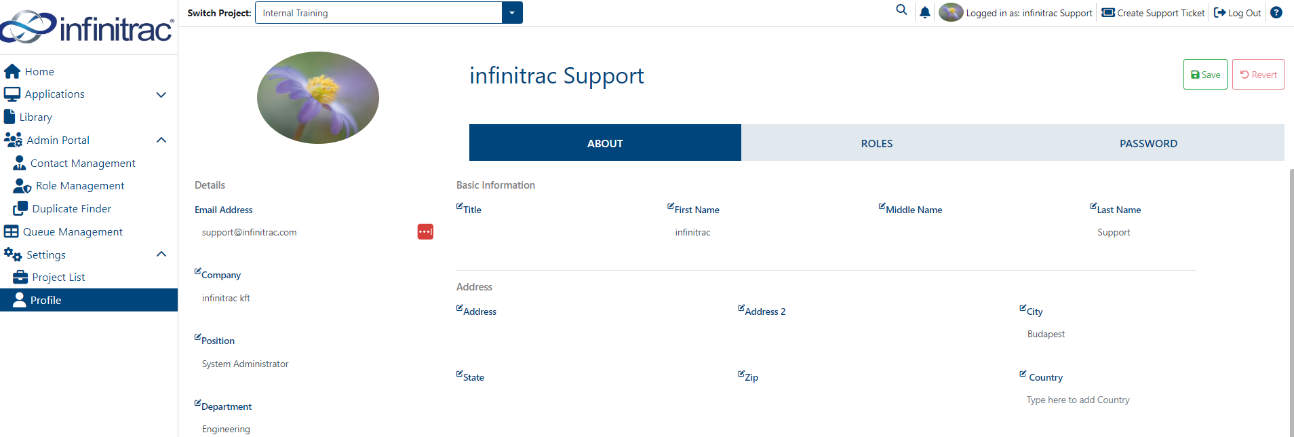This screenshot has width=1294, height=437.
Task: Click the search magnifier icon
Action: [x=901, y=10]
